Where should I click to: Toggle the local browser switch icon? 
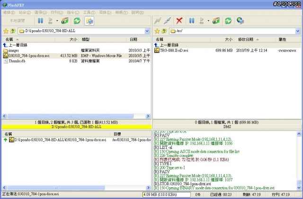pos(89,21)
